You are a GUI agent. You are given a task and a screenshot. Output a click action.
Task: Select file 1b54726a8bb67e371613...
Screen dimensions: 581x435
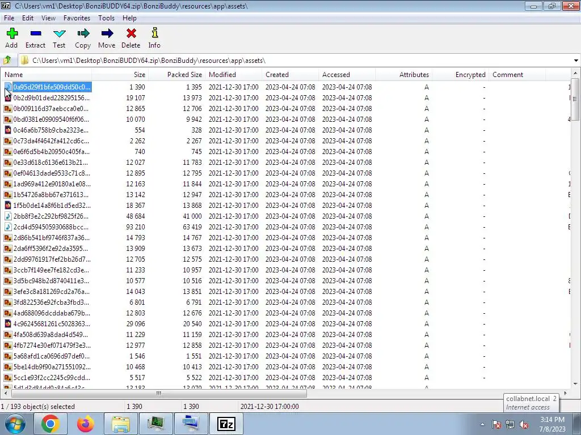pos(50,195)
